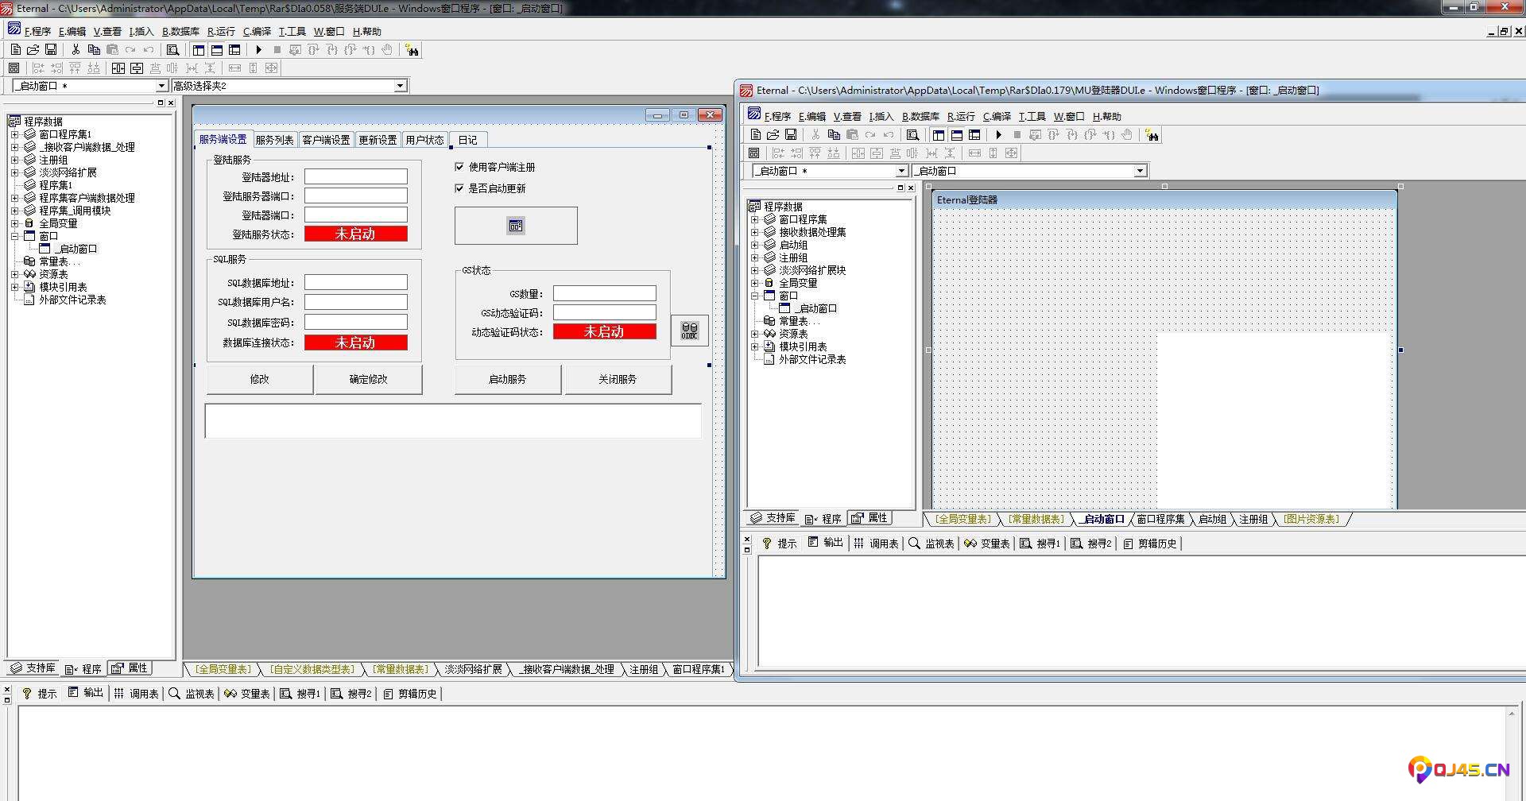
Task: Toggle 使用客户端注册 checkbox
Action: pos(459,167)
